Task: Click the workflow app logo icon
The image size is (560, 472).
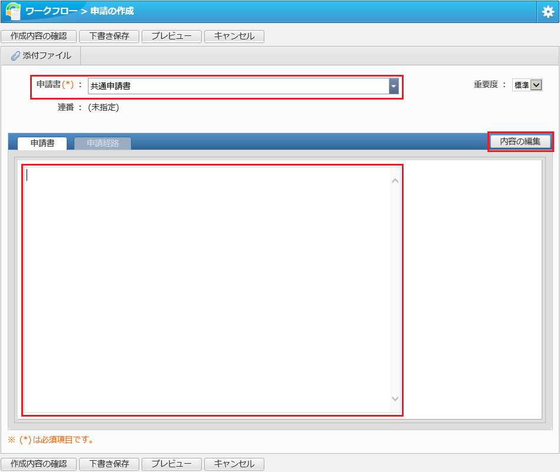Action: 13,11
